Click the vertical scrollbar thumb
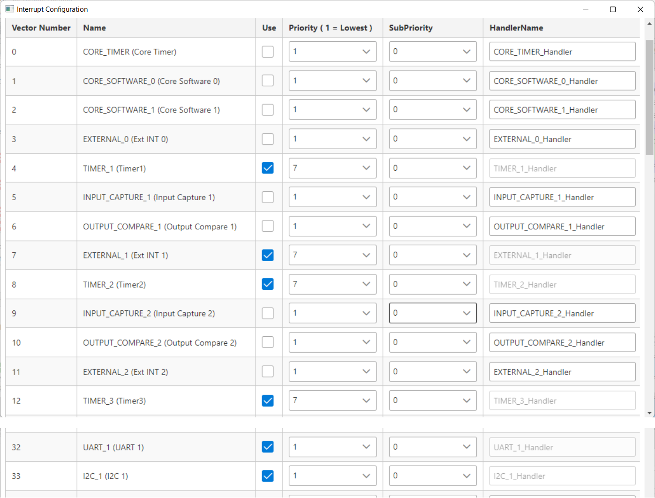 tap(649, 97)
